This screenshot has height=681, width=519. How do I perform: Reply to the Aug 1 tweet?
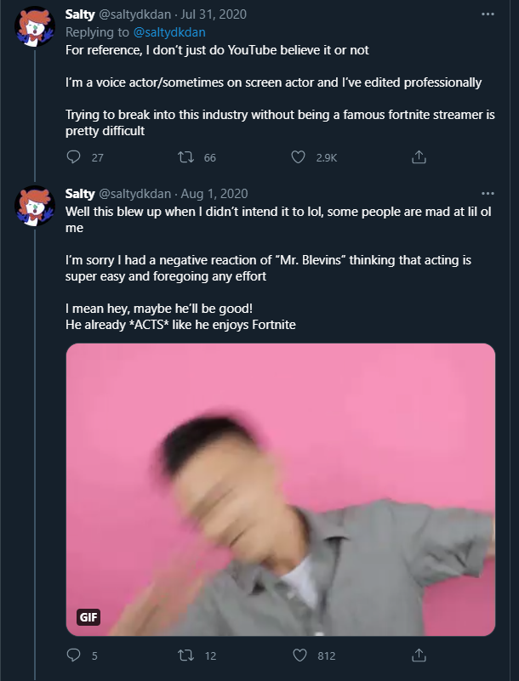(x=73, y=655)
